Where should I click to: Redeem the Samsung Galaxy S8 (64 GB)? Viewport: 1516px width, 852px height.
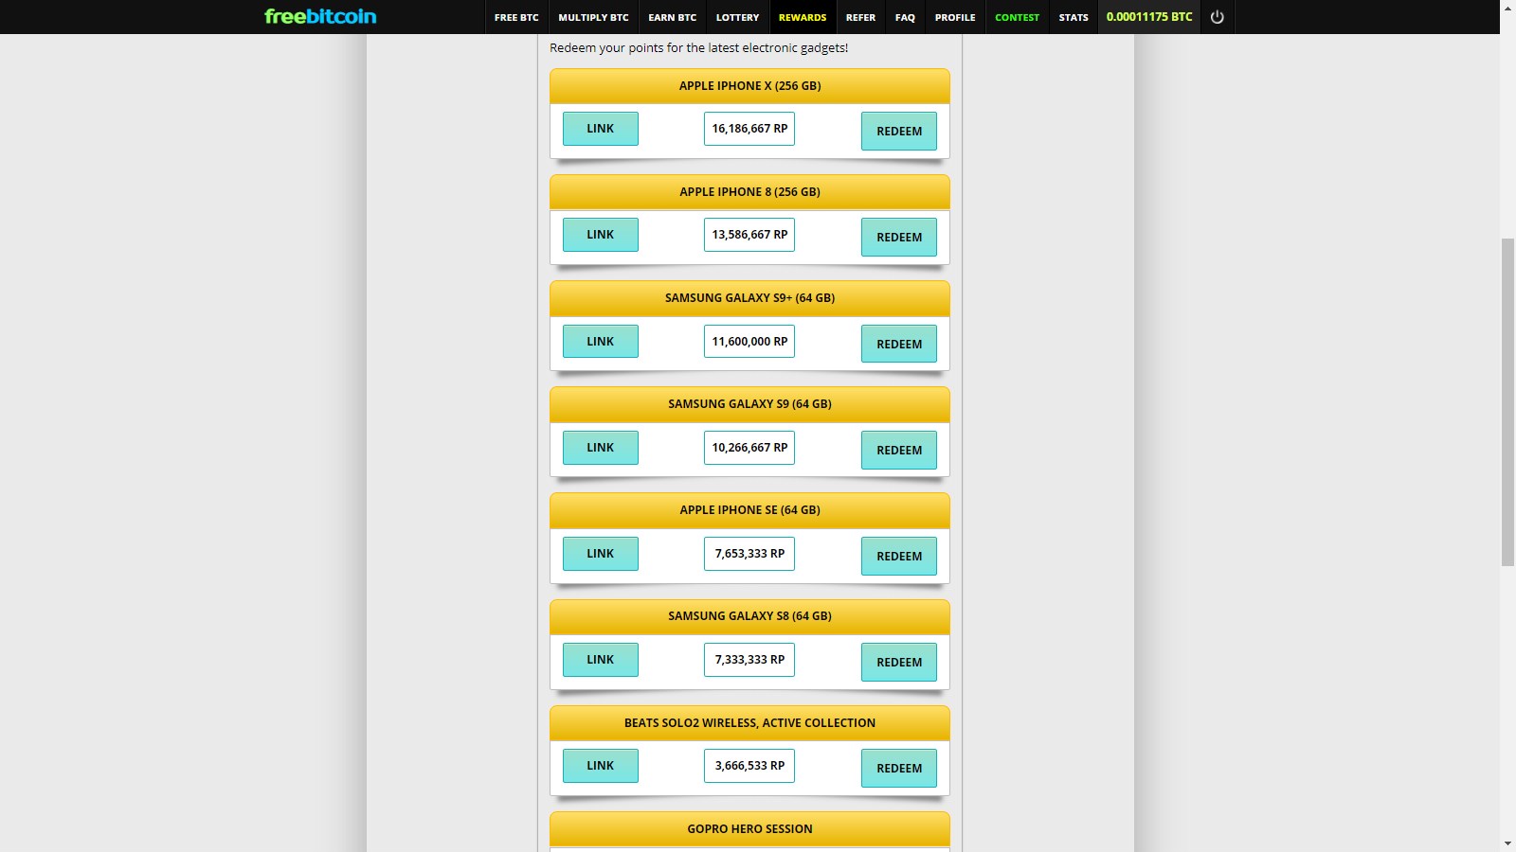(899, 662)
